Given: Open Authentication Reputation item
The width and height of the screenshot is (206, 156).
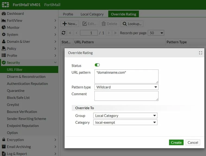Looking at the screenshot, I should [x=27, y=84].
